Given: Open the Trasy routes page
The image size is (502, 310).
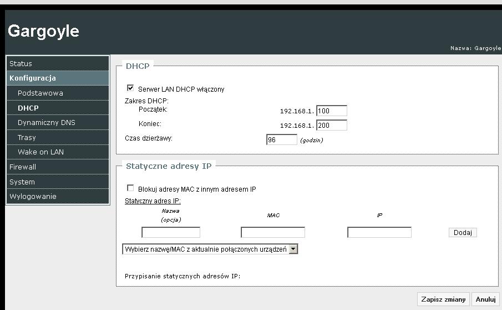Looking at the screenshot, I should 27,137.
